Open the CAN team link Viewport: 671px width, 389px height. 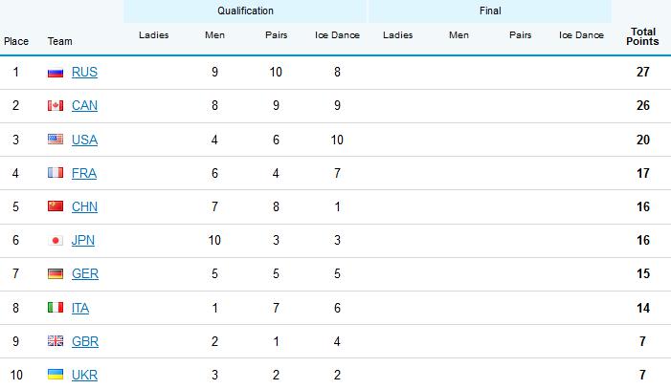84,106
